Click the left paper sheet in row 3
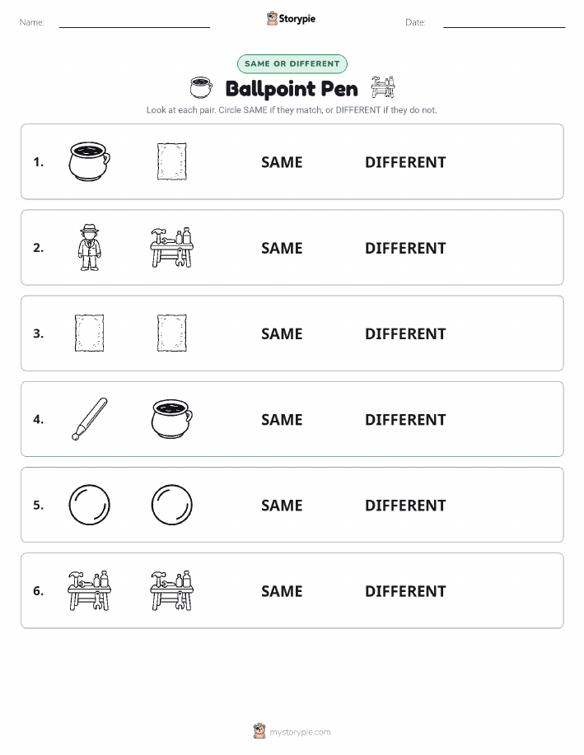Viewport: 584px width, 755px height. (90, 333)
